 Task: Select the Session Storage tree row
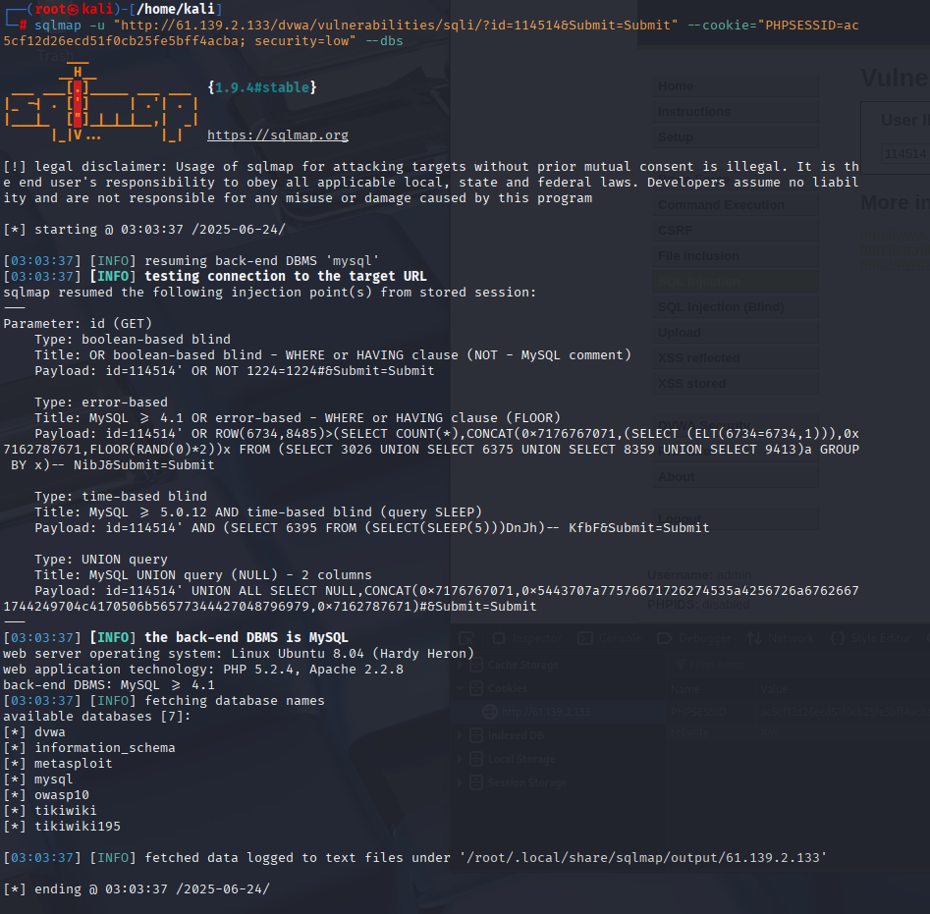point(558,782)
